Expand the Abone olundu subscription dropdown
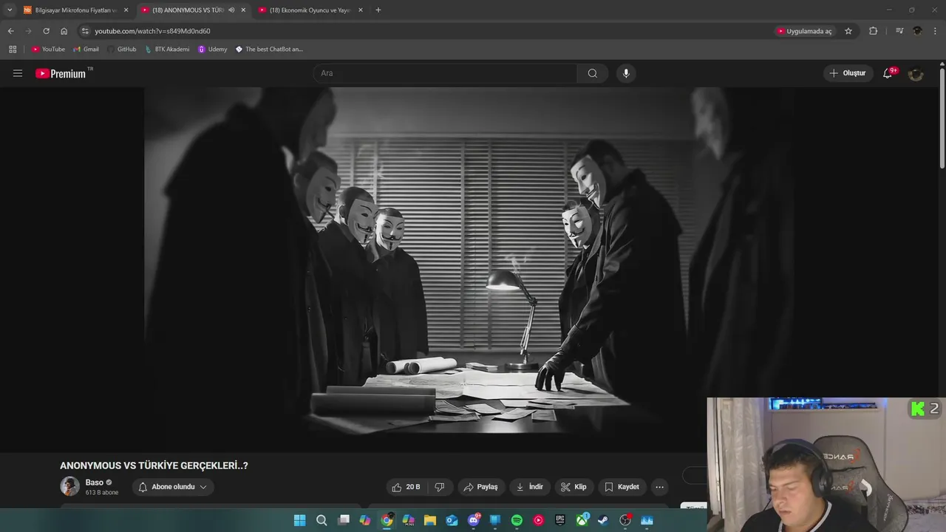Image resolution: width=946 pixels, height=532 pixels. [173, 487]
